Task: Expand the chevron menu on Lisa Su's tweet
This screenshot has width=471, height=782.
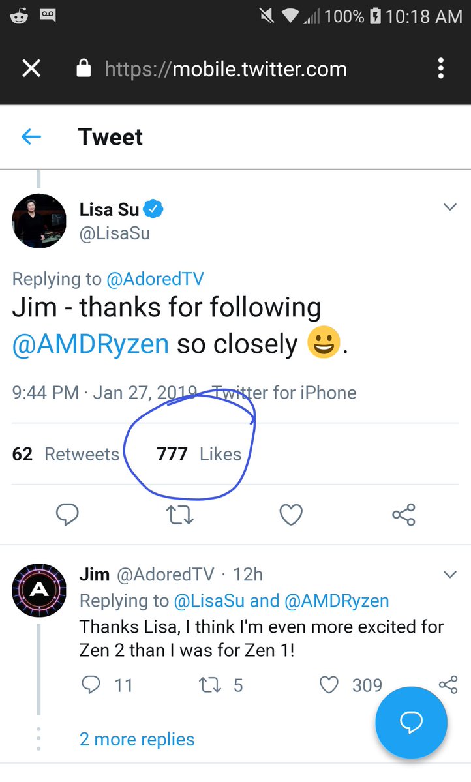Action: (x=449, y=207)
